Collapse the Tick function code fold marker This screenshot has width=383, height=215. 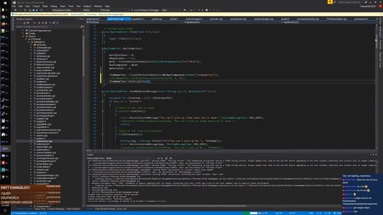102,32
